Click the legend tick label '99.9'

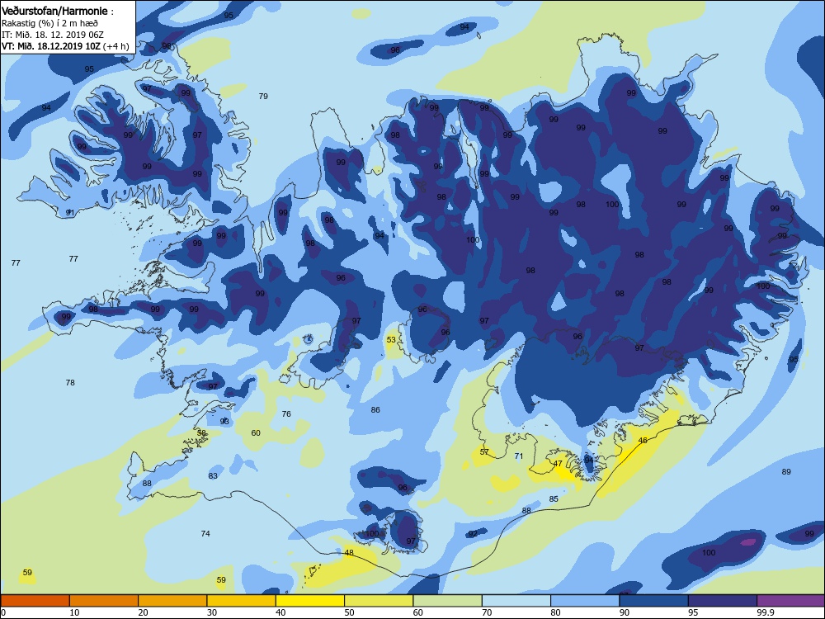(x=766, y=612)
